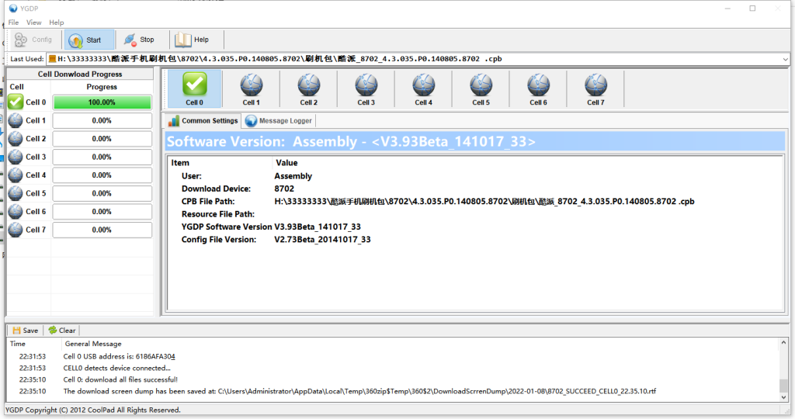This screenshot has height=419, width=795.
Task: Open the Config settings button
Action: pyautogui.click(x=33, y=40)
